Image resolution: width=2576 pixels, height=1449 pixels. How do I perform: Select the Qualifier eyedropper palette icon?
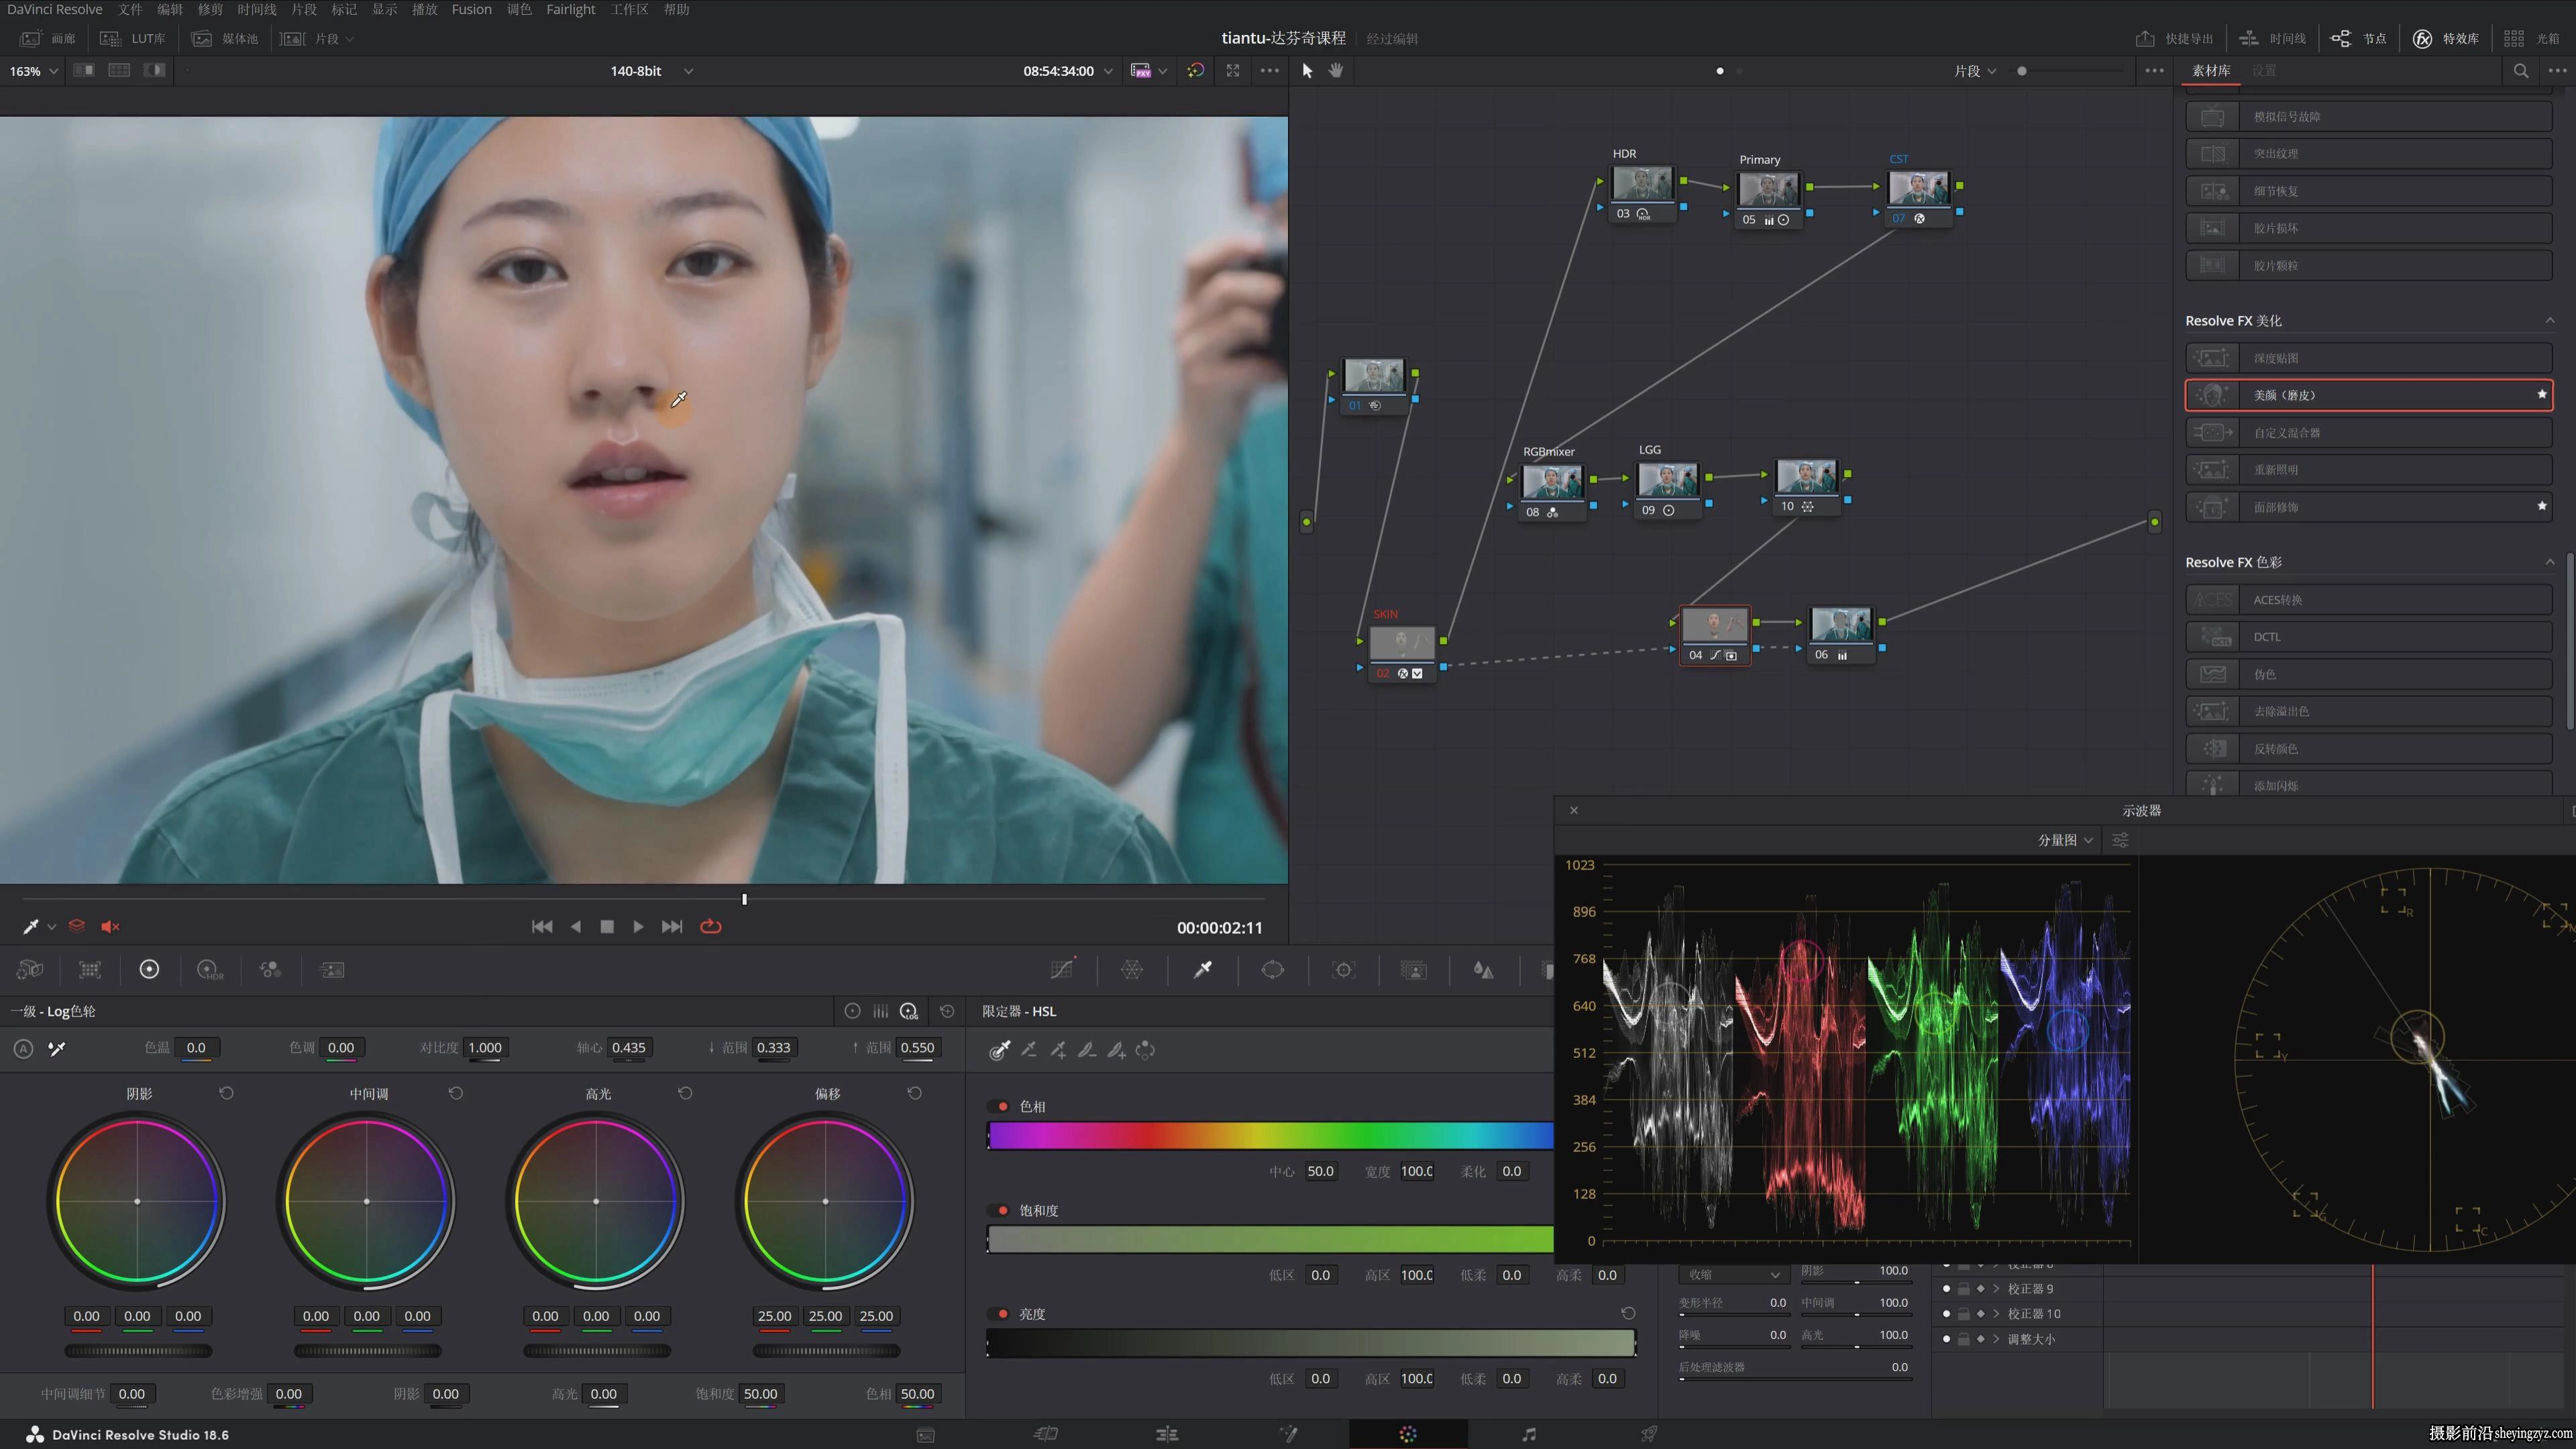[1203, 969]
